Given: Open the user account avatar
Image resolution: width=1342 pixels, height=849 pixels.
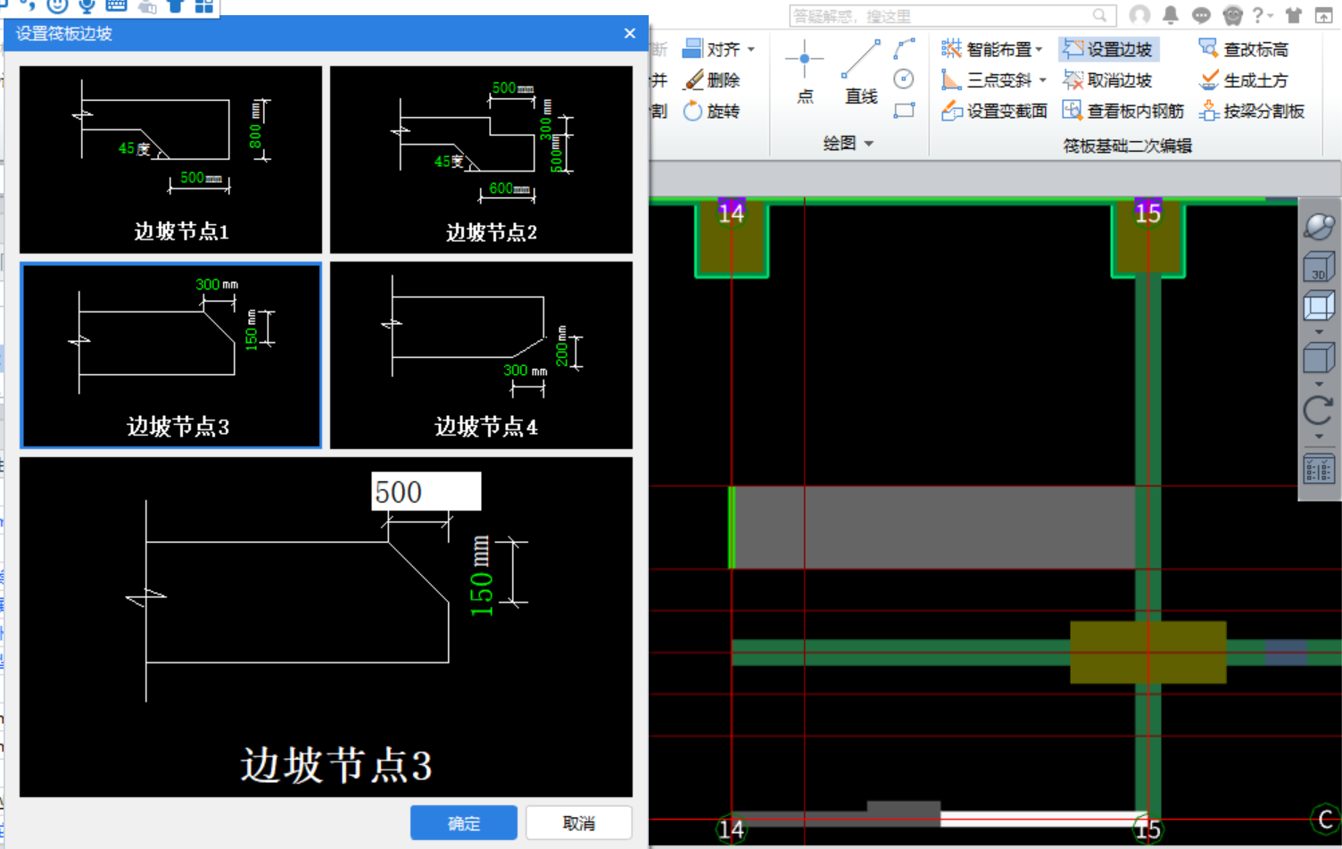Looking at the screenshot, I should point(1139,14).
